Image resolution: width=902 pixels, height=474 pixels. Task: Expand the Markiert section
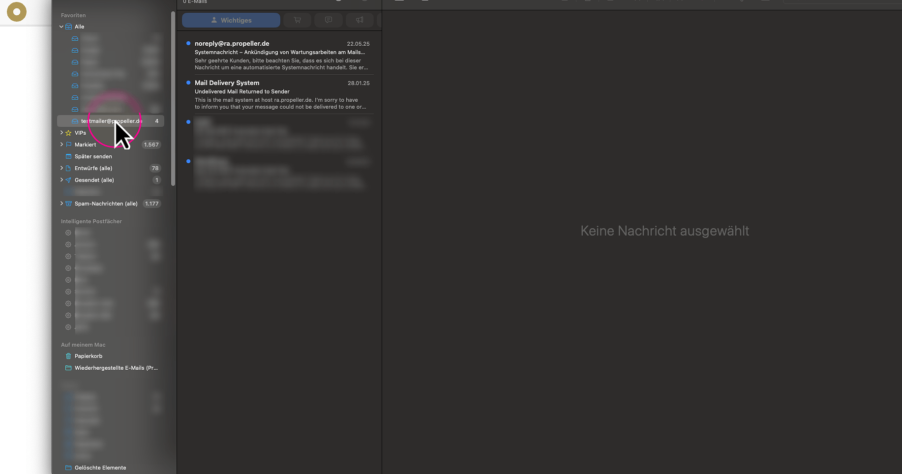tap(61, 145)
